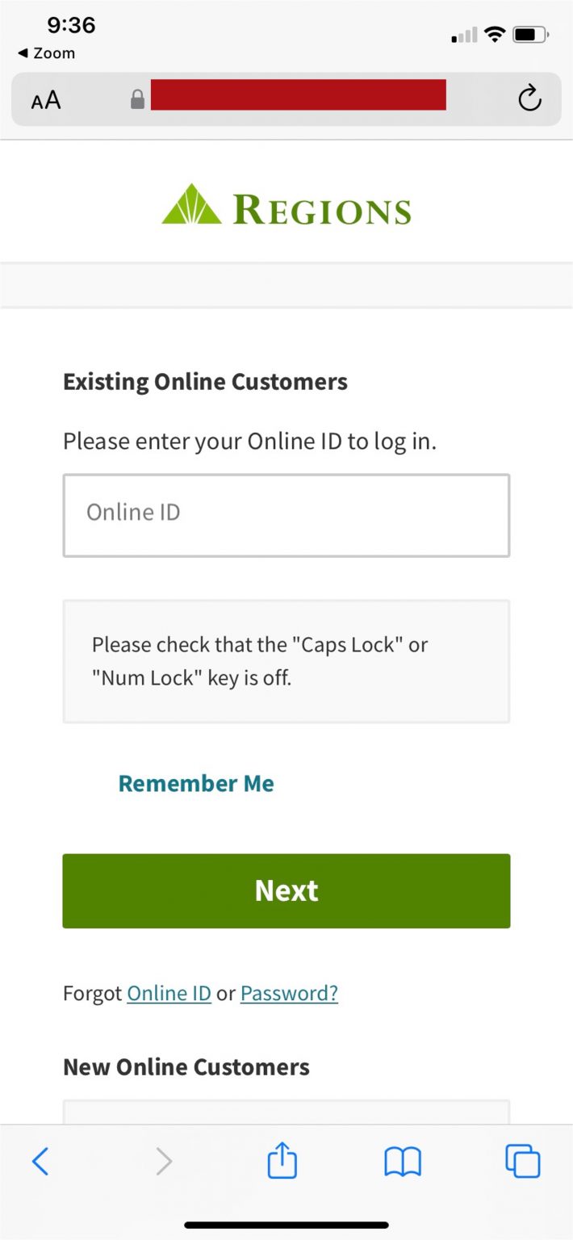The width and height of the screenshot is (573, 1240).
Task: Tap the battery indicator in status bar
Action: (x=531, y=35)
